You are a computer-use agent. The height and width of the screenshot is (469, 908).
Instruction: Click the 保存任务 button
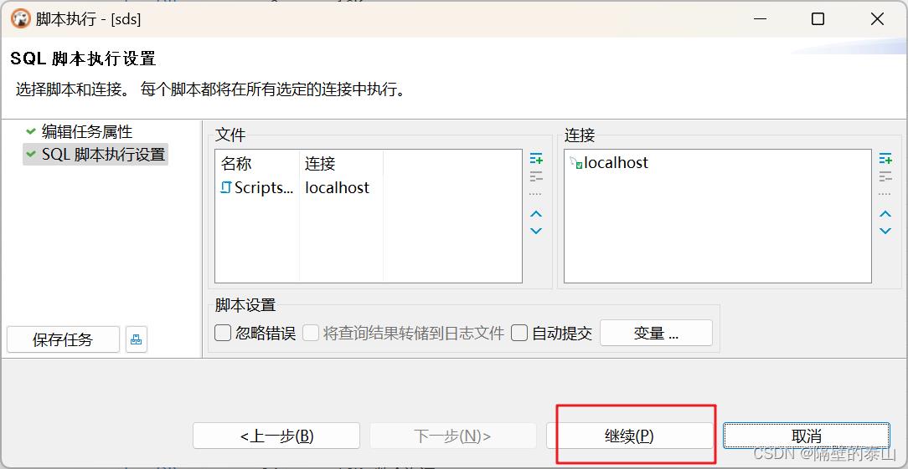click(x=63, y=339)
